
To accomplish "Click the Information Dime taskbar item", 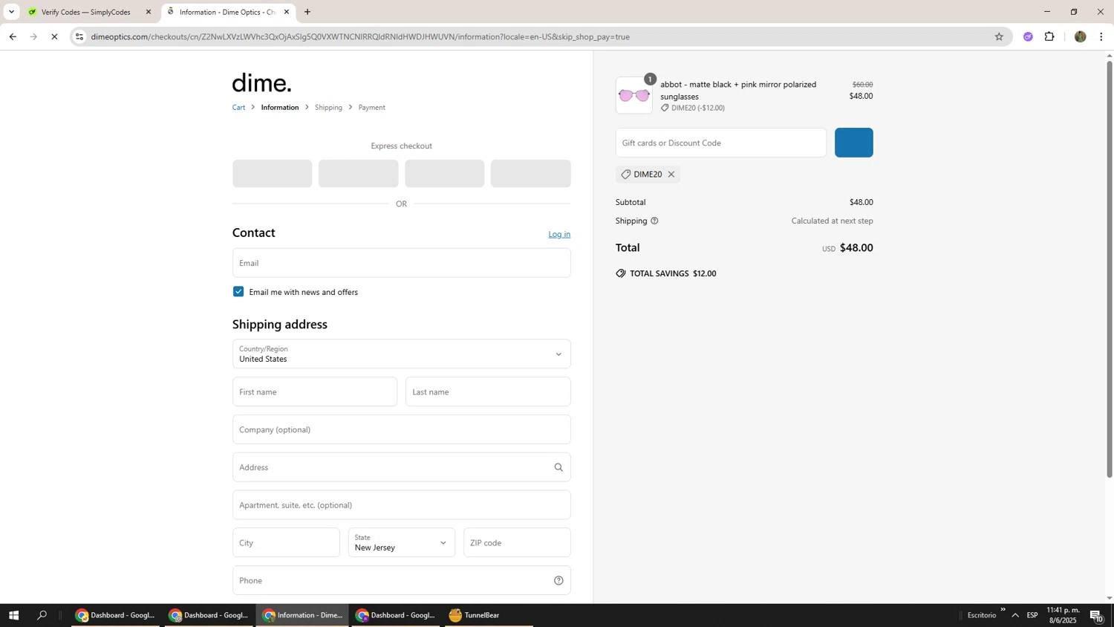I will click(x=302, y=615).
